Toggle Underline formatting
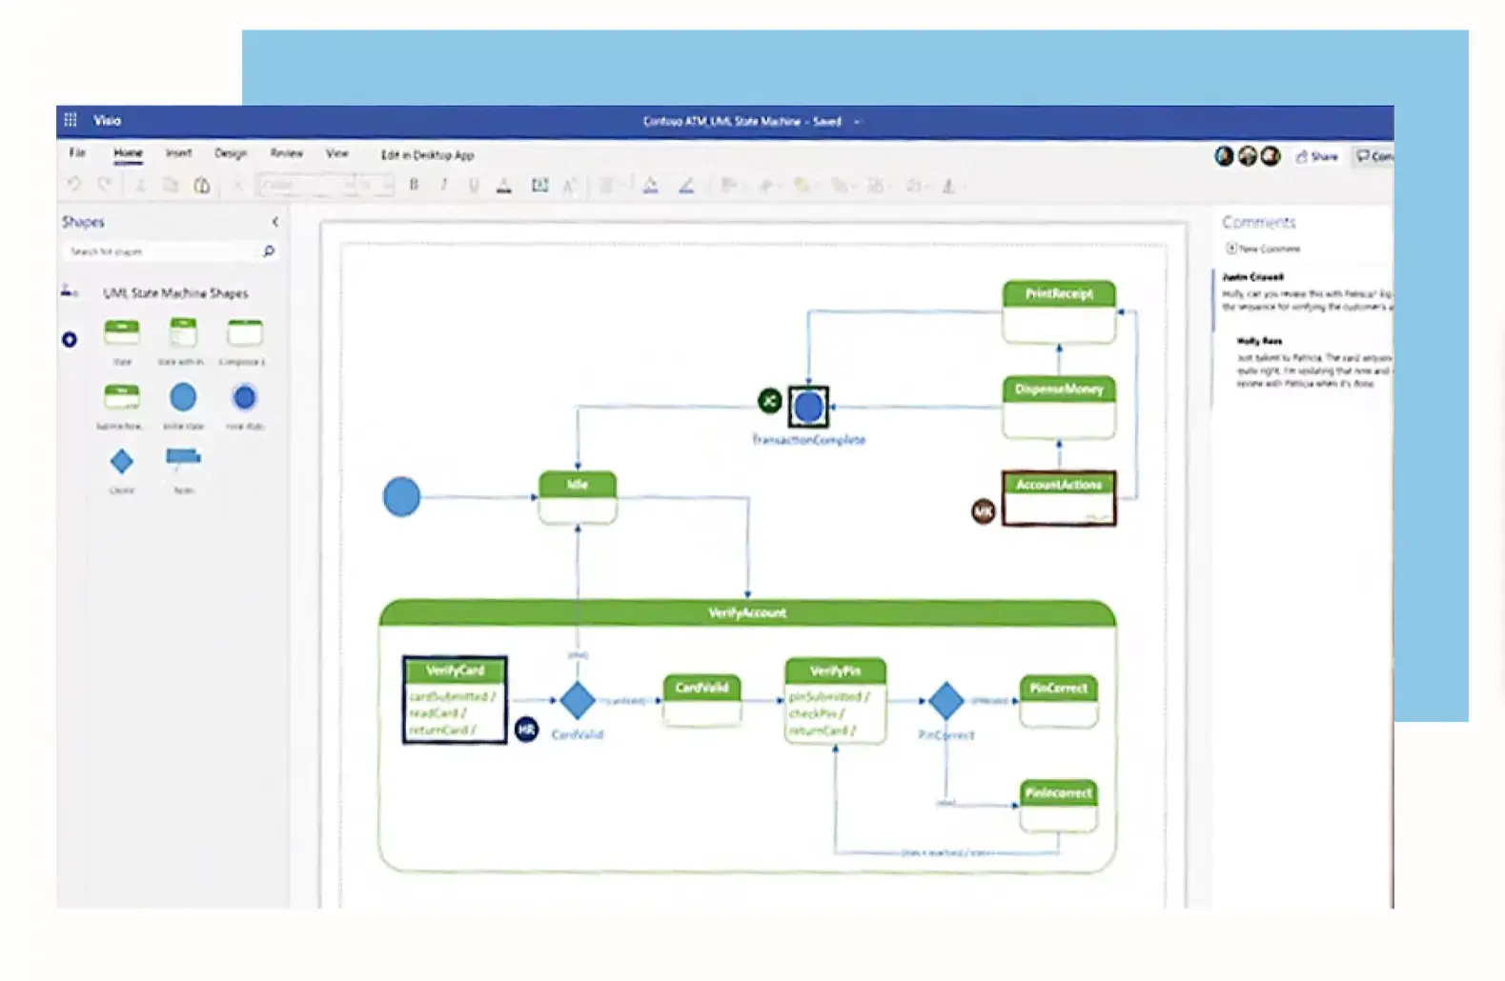The width and height of the screenshot is (1505, 981). click(474, 185)
